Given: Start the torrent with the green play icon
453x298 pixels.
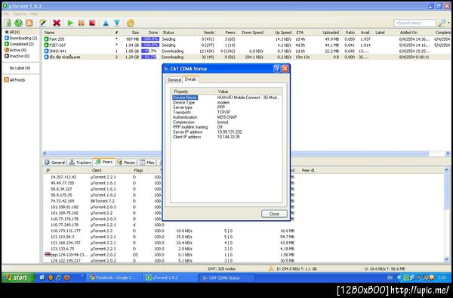Looking at the screenshot, I should coord(70,23).
